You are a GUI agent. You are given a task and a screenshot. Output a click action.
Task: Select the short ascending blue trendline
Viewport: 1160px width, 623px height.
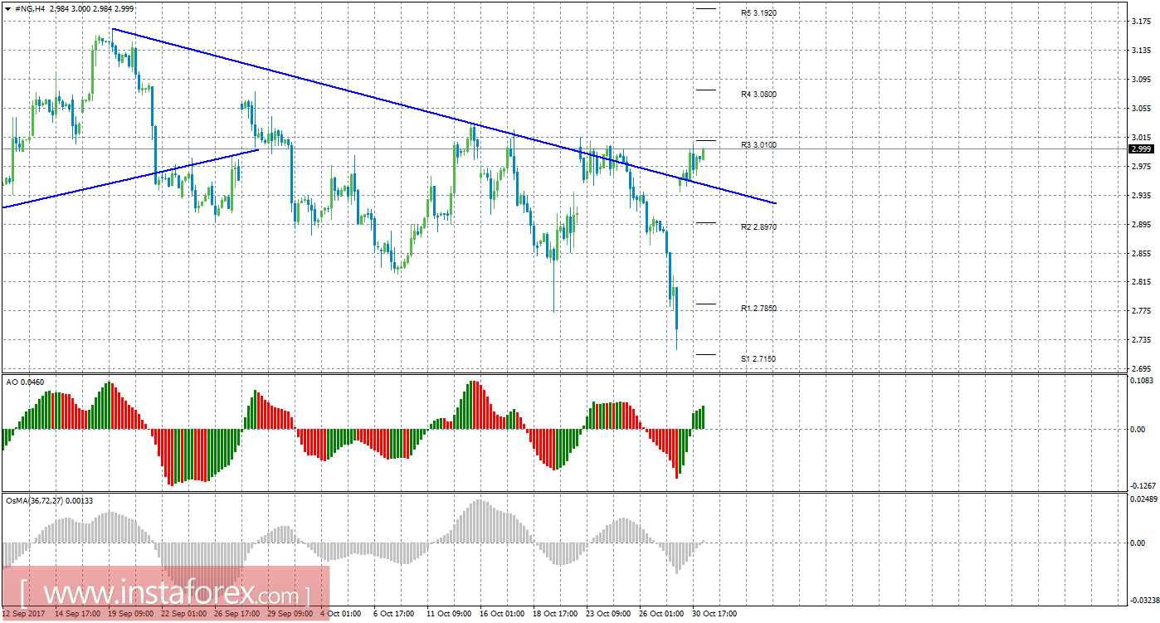click(x=131, y=178)
